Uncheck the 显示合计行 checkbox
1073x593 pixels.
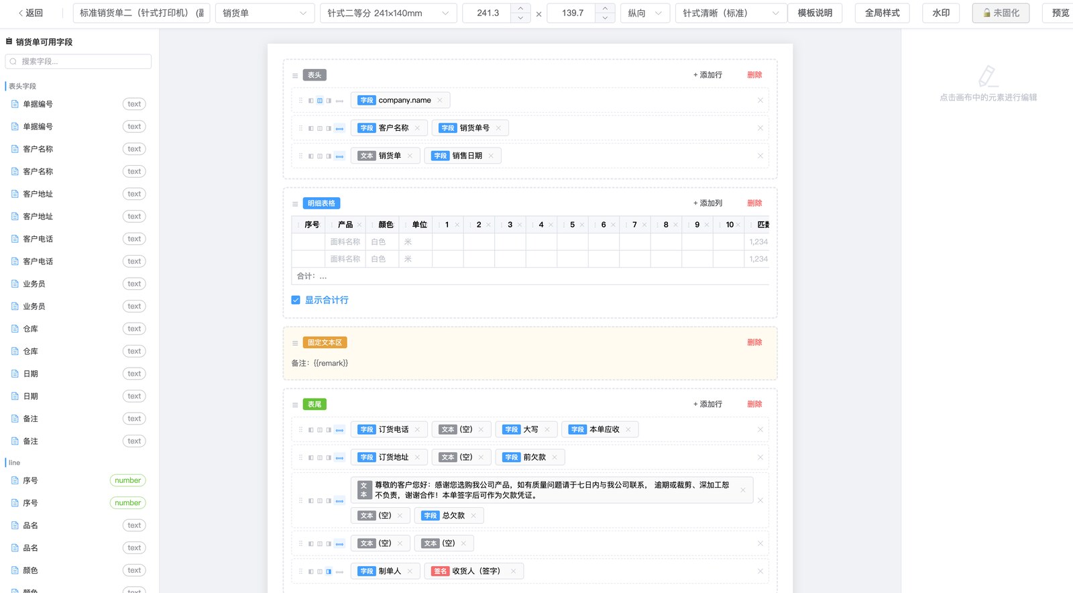[x=296, y=301]
